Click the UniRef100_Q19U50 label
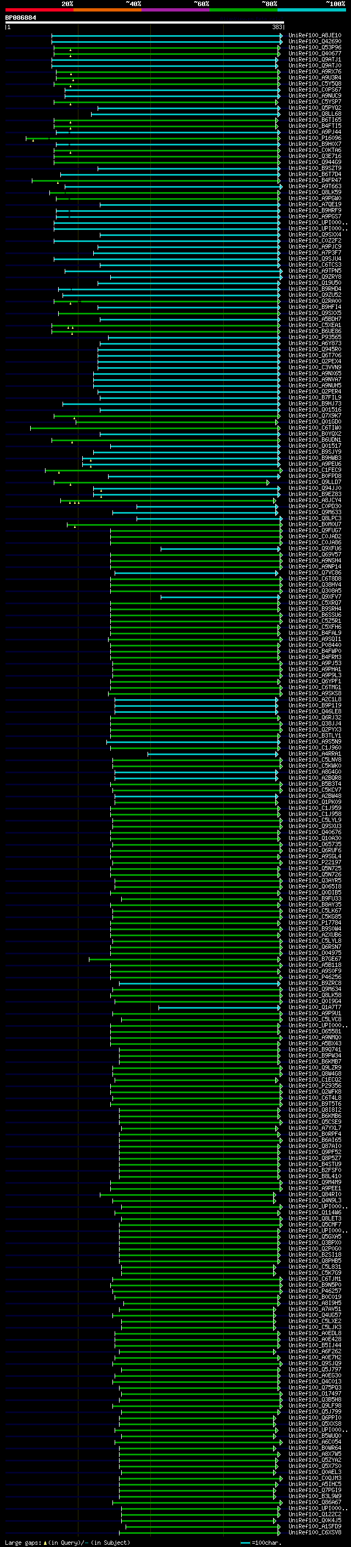Image resolution: width=351 pixels, height=1547 pixels. click(314, 283)
